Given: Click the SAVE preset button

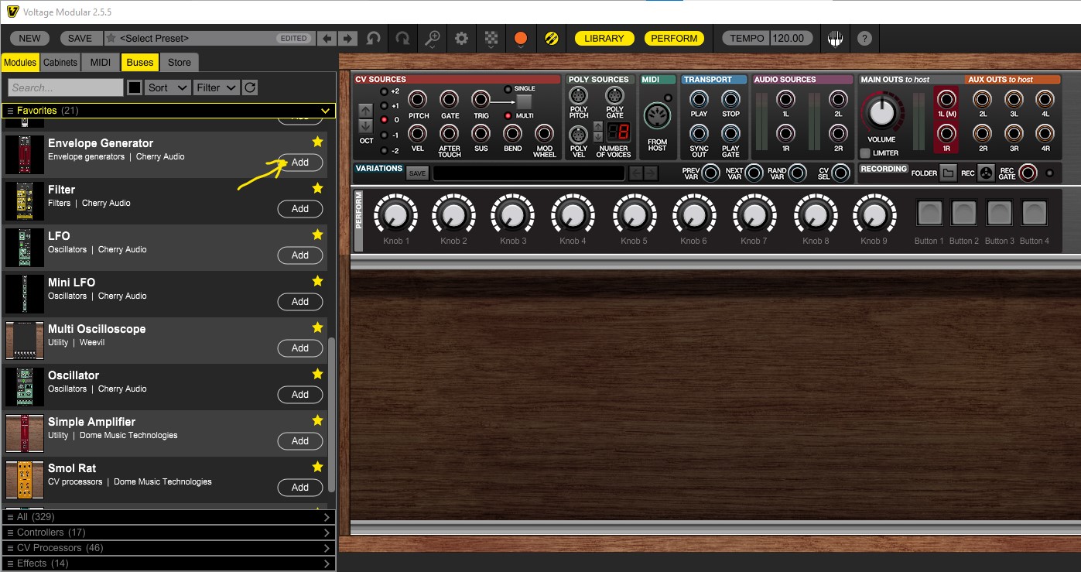Looking at the screenshot, I should point(80,38).
